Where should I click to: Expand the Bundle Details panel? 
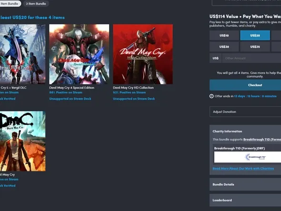[x=245, y=184]
